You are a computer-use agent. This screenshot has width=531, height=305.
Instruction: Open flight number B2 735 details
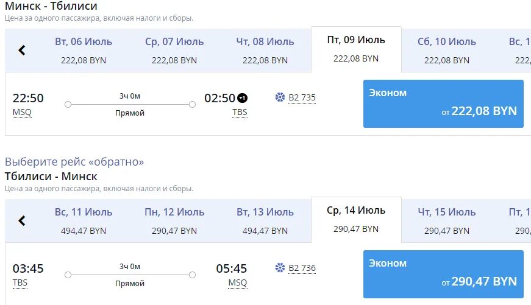tap(302, 97)
